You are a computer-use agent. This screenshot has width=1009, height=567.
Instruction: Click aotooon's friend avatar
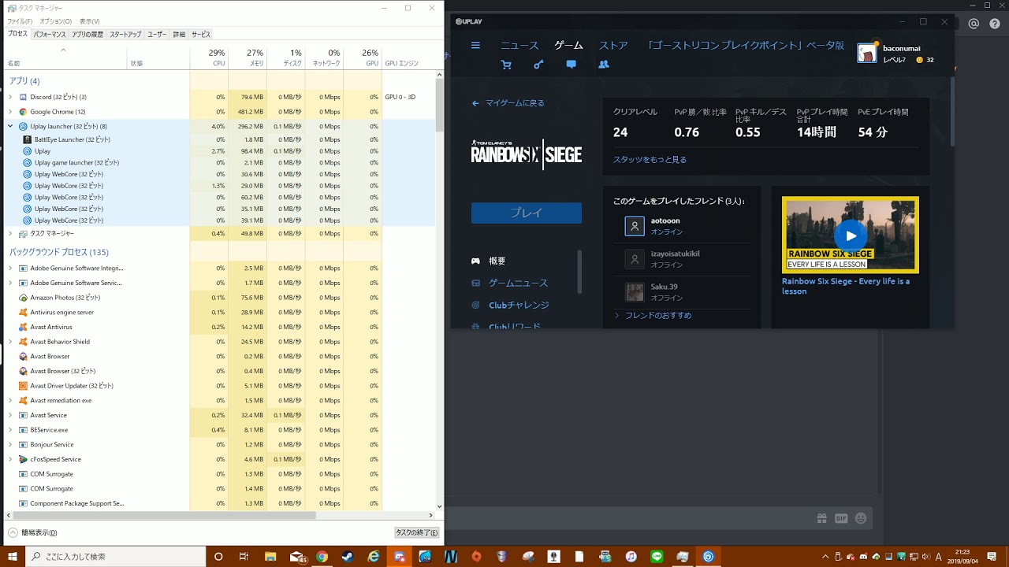coord(635,226)
